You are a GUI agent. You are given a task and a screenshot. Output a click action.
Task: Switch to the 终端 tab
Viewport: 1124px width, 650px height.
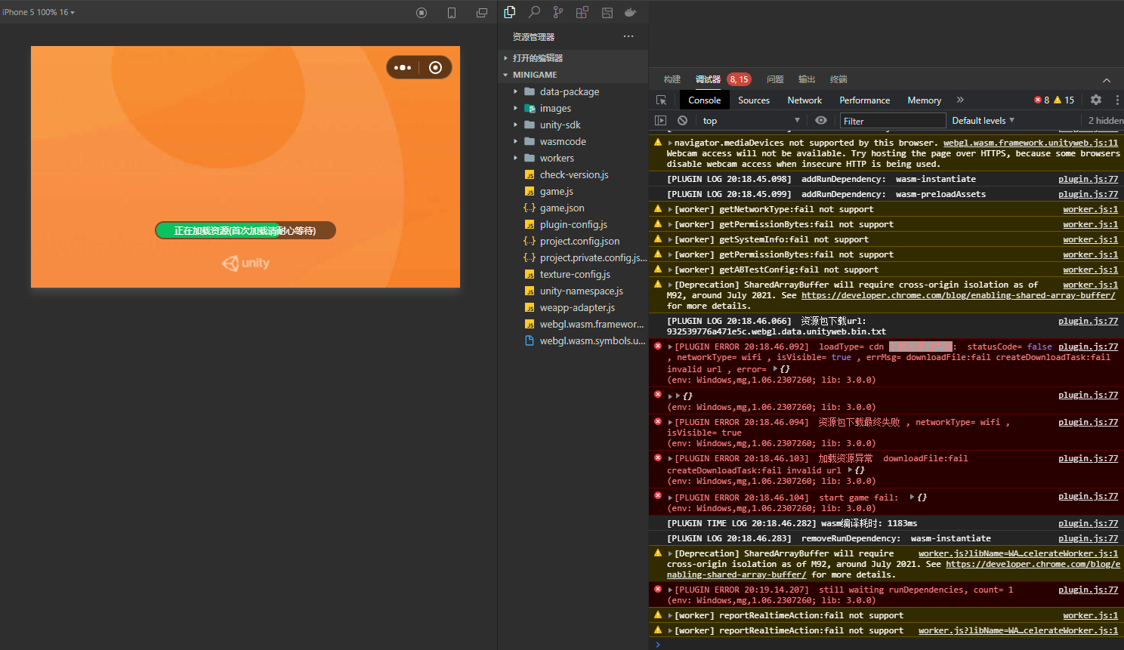point(838,79)
